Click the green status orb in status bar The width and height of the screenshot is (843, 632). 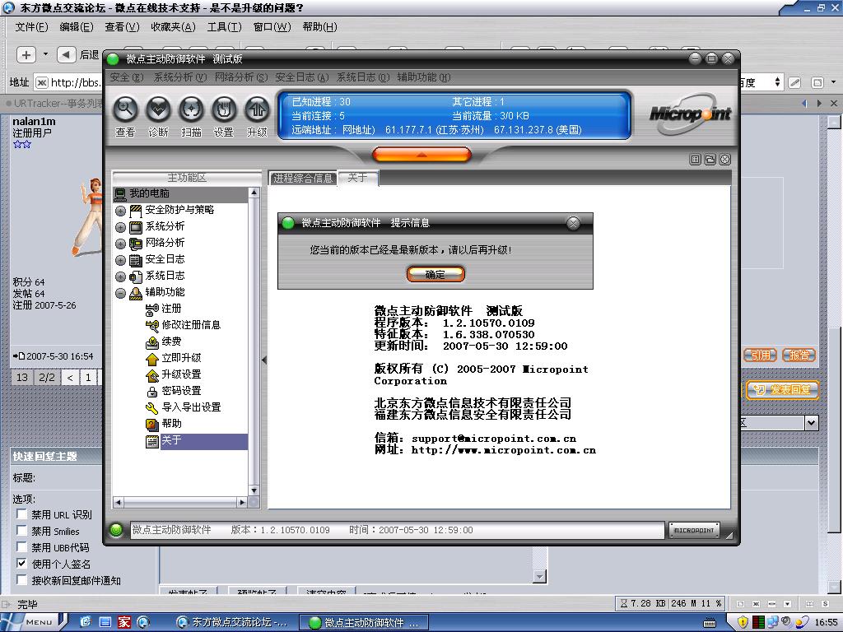click(x=116, y=530)
